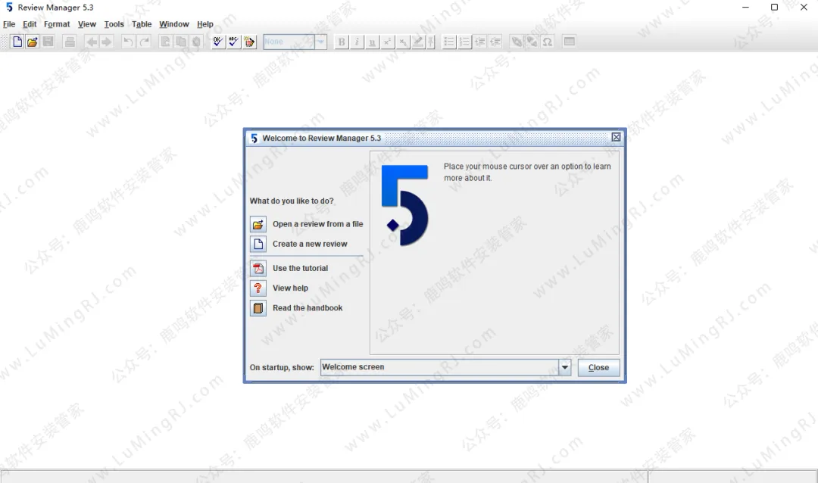Click the notes icon beside spell check
Viewport: 818px width, 483px height.
249,42
